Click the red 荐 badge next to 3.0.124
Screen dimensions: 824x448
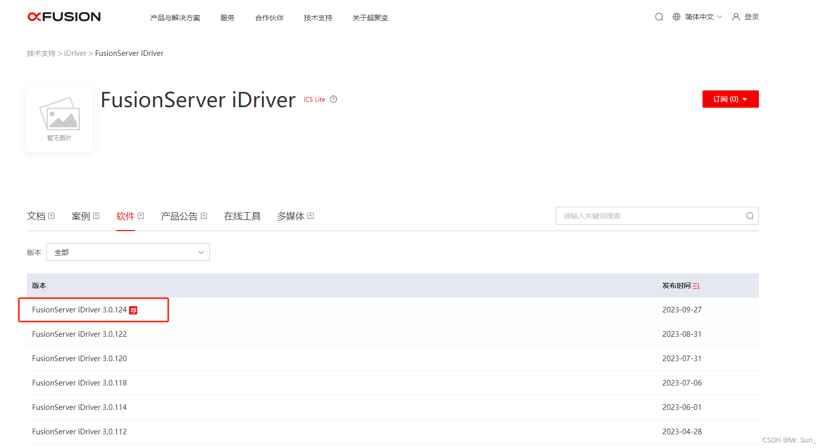(133, 310)
